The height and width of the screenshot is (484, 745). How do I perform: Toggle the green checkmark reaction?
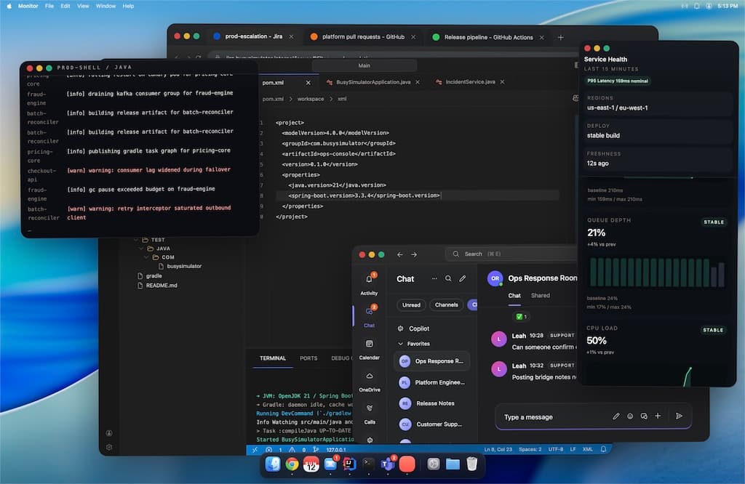tap(521, 317)
